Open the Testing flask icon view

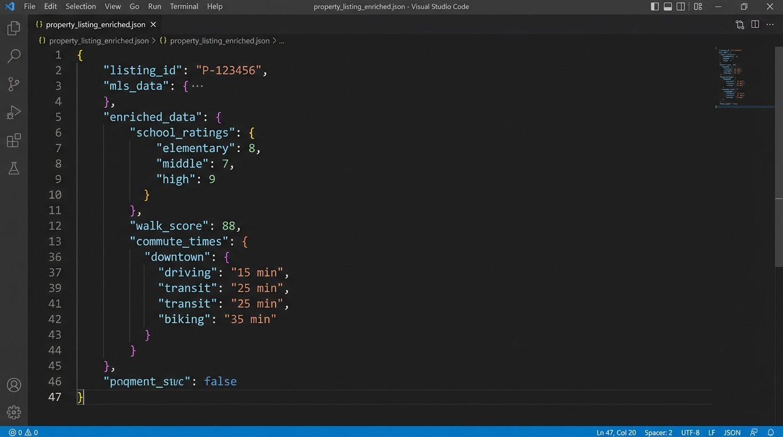coord(14,168)
